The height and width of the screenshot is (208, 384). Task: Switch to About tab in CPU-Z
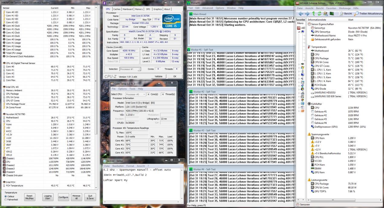tap(167, 9)
